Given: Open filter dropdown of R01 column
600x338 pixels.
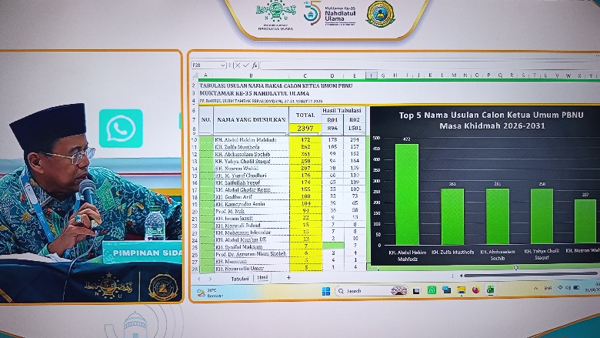Looking at the screenshot, I should click(341, 133).
